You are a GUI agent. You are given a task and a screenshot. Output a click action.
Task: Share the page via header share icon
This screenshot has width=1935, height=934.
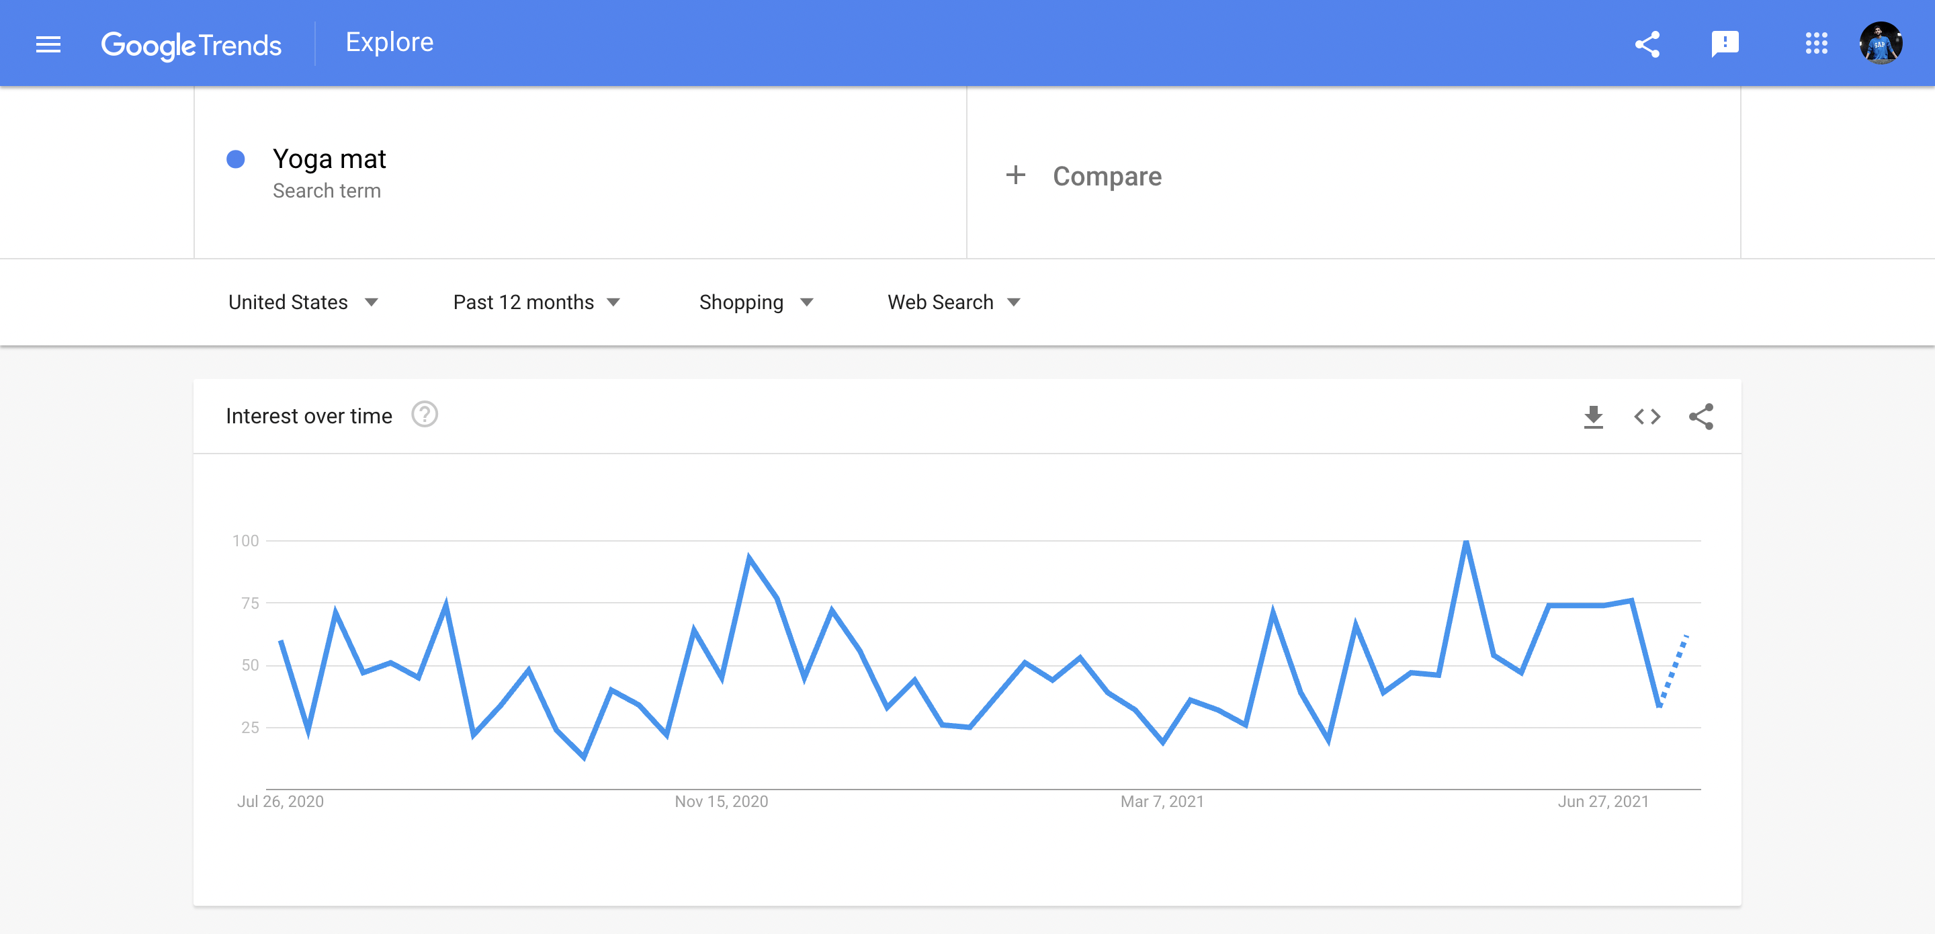pyautogui.click(x=1647, y=44)
